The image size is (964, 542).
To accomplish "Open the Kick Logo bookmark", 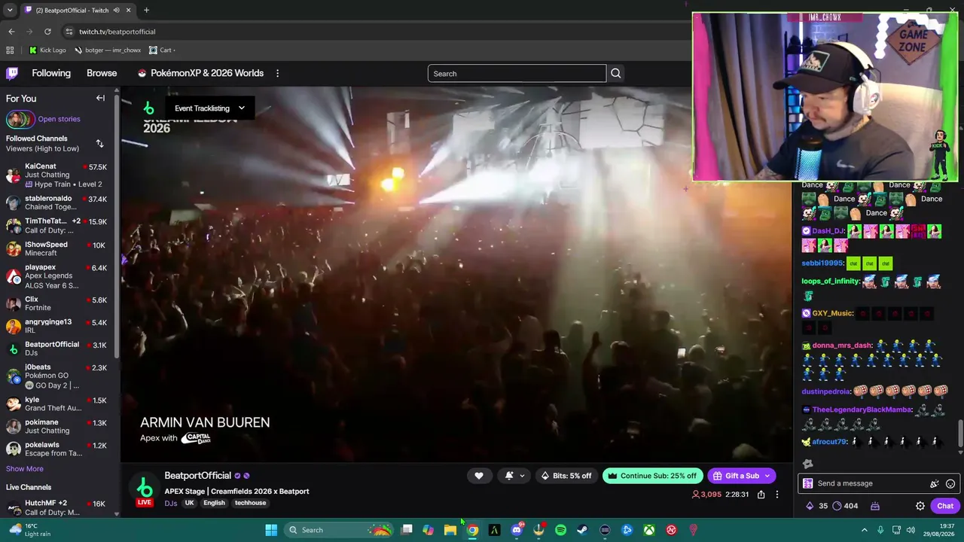I will [47, 50].
